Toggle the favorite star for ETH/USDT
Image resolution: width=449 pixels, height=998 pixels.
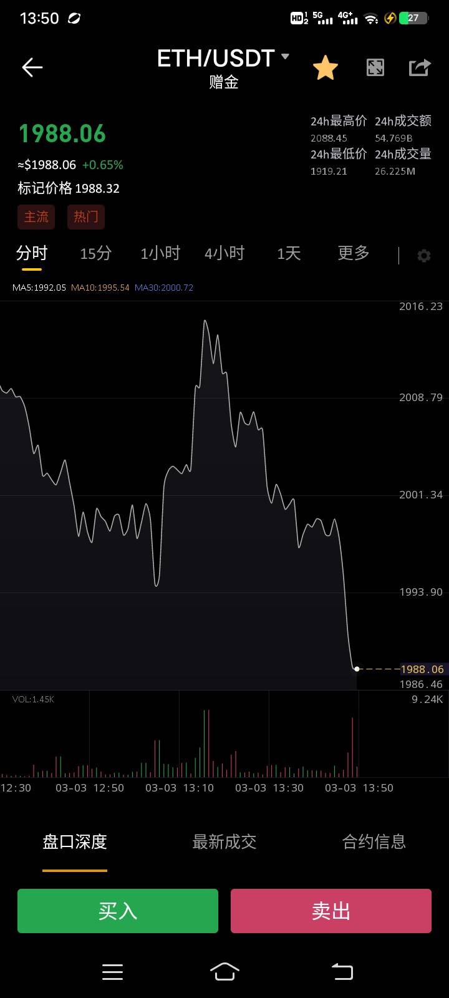click(x=325, y=67)
